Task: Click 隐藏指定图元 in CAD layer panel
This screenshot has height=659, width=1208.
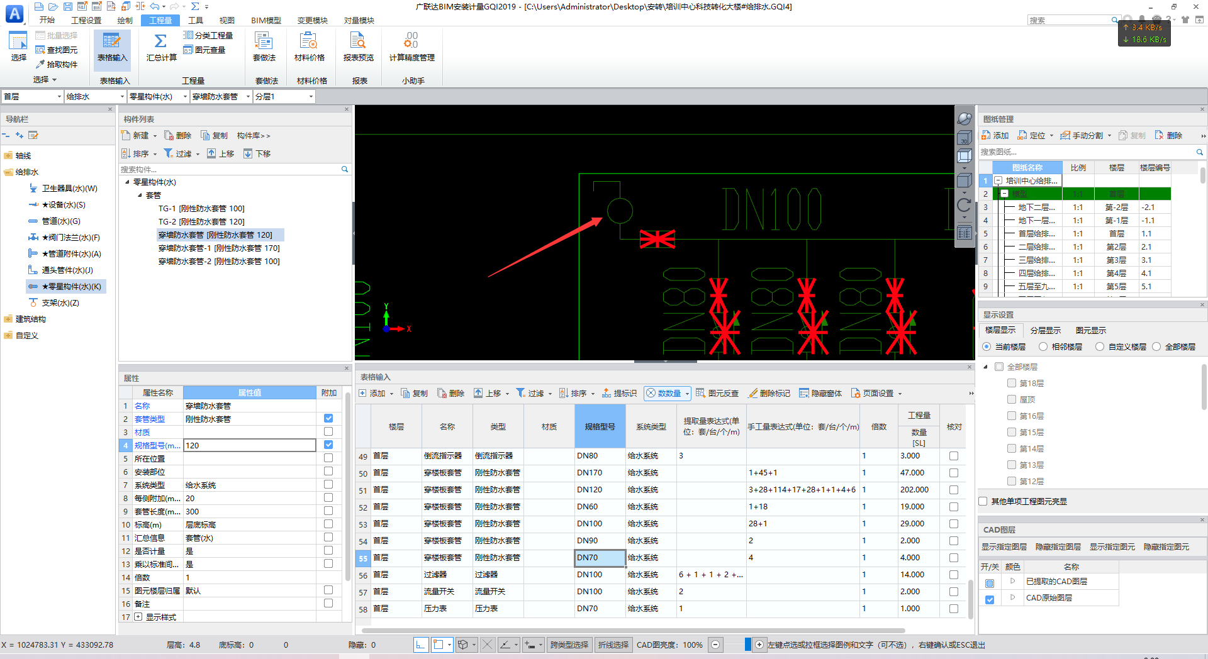Action: pyautogui.click(x=1166, y=546)
